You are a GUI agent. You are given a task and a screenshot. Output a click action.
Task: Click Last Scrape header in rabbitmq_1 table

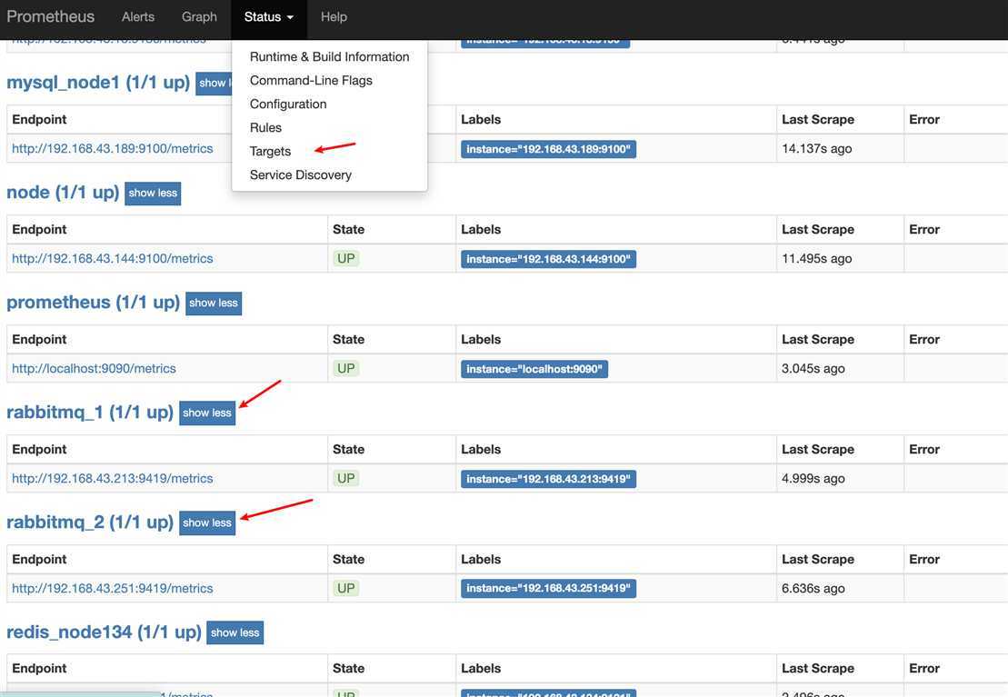click(818, 450)
